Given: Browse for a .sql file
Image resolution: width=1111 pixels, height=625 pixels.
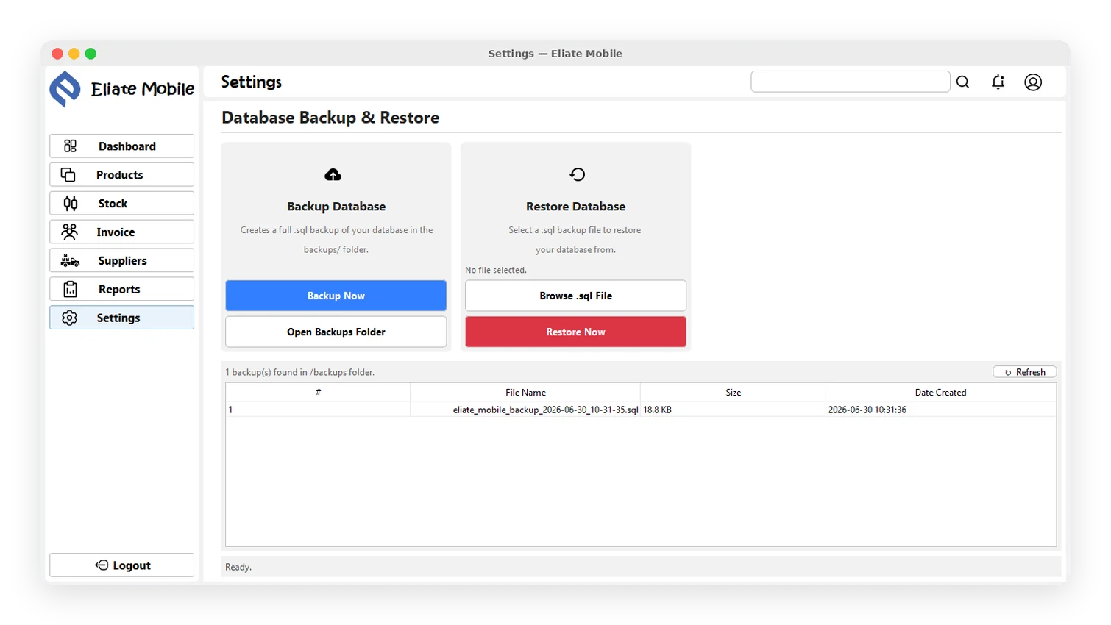Looking at the screenshot, I should (x=576, y=296).
